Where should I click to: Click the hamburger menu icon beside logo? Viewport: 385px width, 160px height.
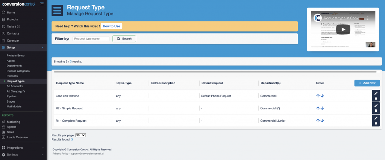click(41, 4)
